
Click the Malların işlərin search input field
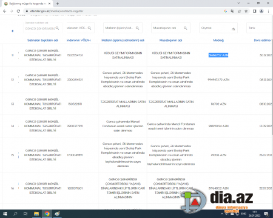pyautogui.click(x=123, y=28)
